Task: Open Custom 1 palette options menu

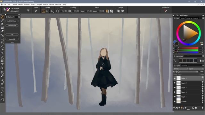Action: [19, 17]
